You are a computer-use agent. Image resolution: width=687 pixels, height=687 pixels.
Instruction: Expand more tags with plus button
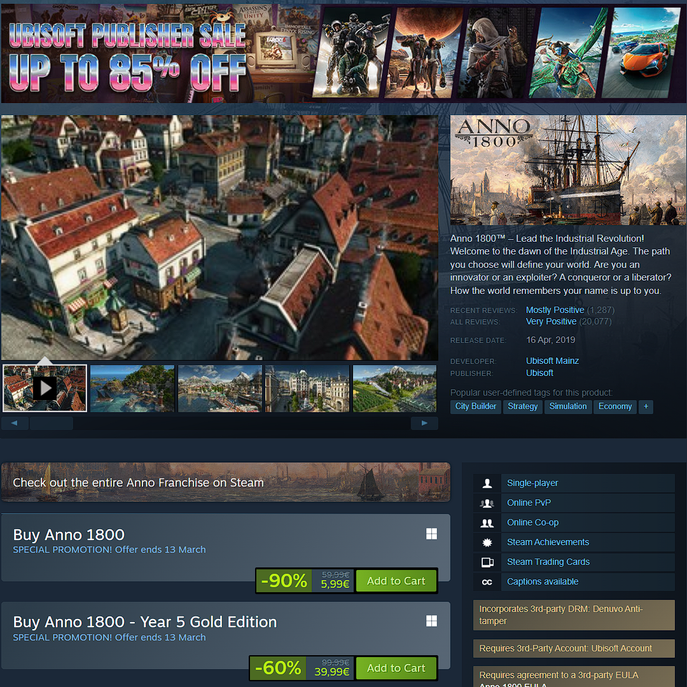[646, 406]
